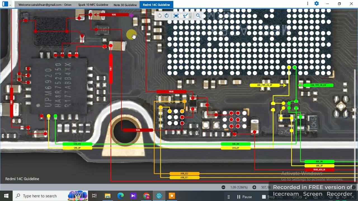Open the Note 30 Guideline tab

coord(125,5)
